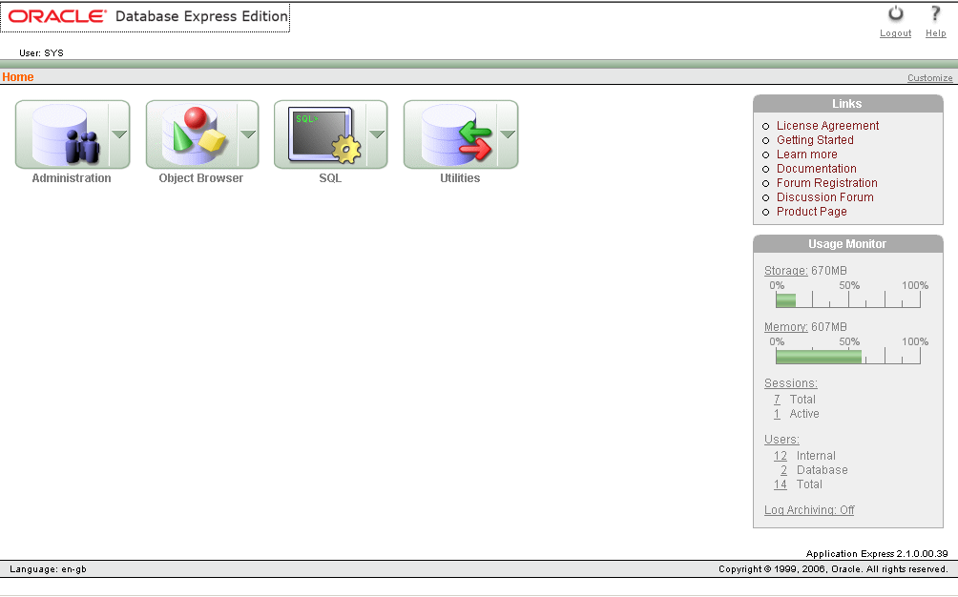The image size is (958, 597).
Task: Open the Documentation link
Action: click(816, 169)
